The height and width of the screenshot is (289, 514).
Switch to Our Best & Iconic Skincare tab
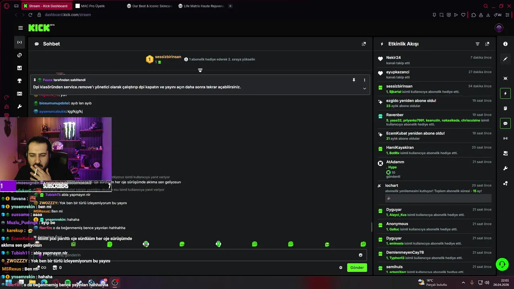pos(150,6)
